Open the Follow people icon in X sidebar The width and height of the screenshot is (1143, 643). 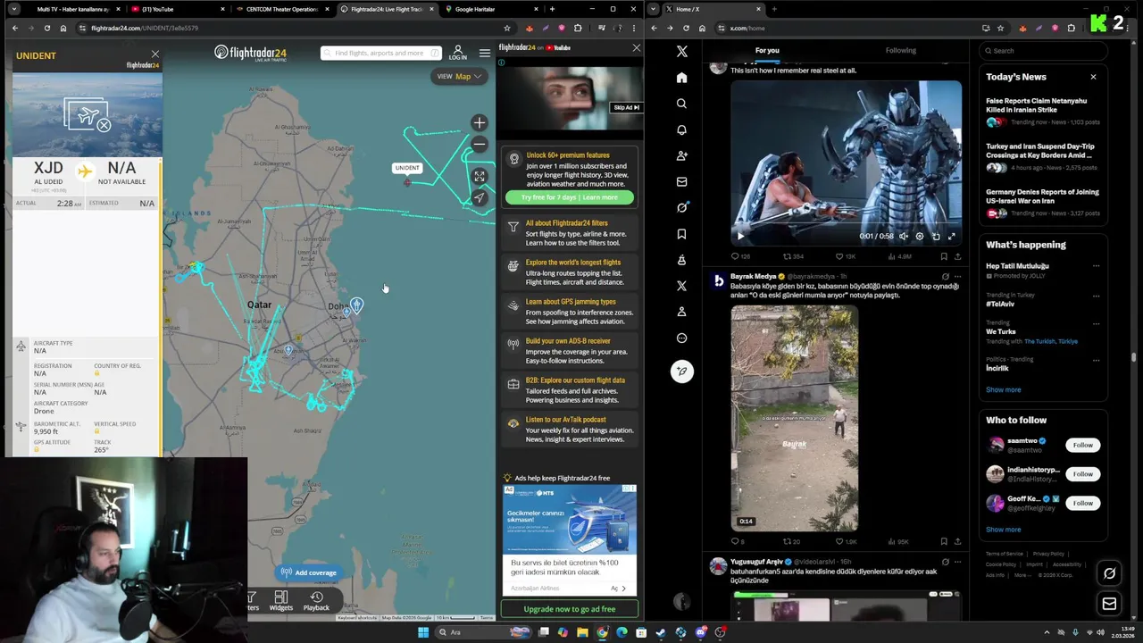coord(681,155)
